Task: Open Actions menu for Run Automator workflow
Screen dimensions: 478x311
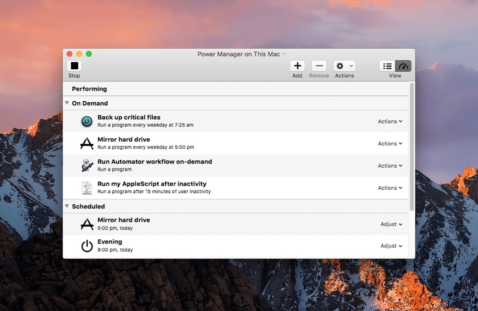Action: coord(390,166)
